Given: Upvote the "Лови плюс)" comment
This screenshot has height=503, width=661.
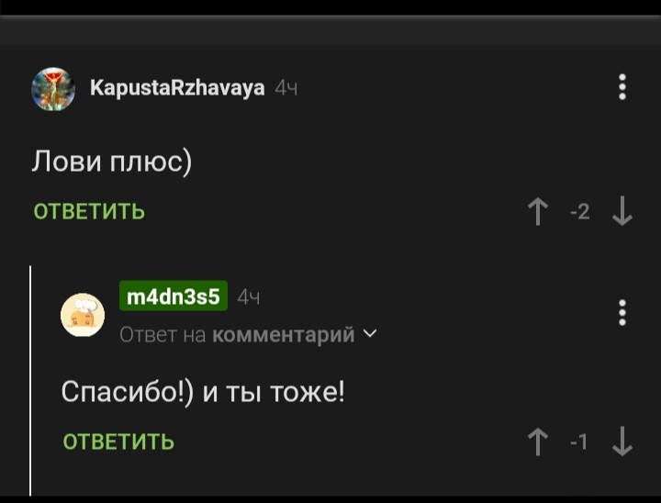Looking at the screenshot, I should 537,212.
